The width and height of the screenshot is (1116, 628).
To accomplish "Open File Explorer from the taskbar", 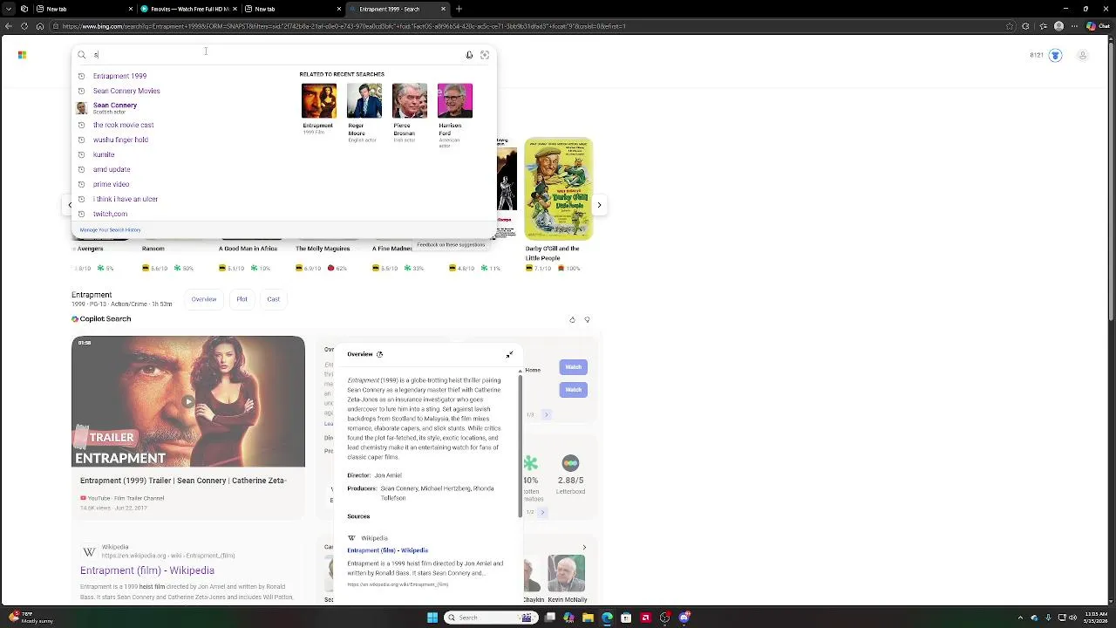I will [x=588, y=618].
